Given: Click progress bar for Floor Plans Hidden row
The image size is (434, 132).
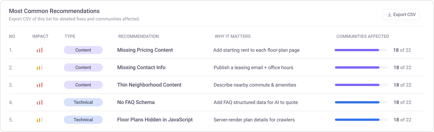Looking at the screenshot, I should point(361,120).
